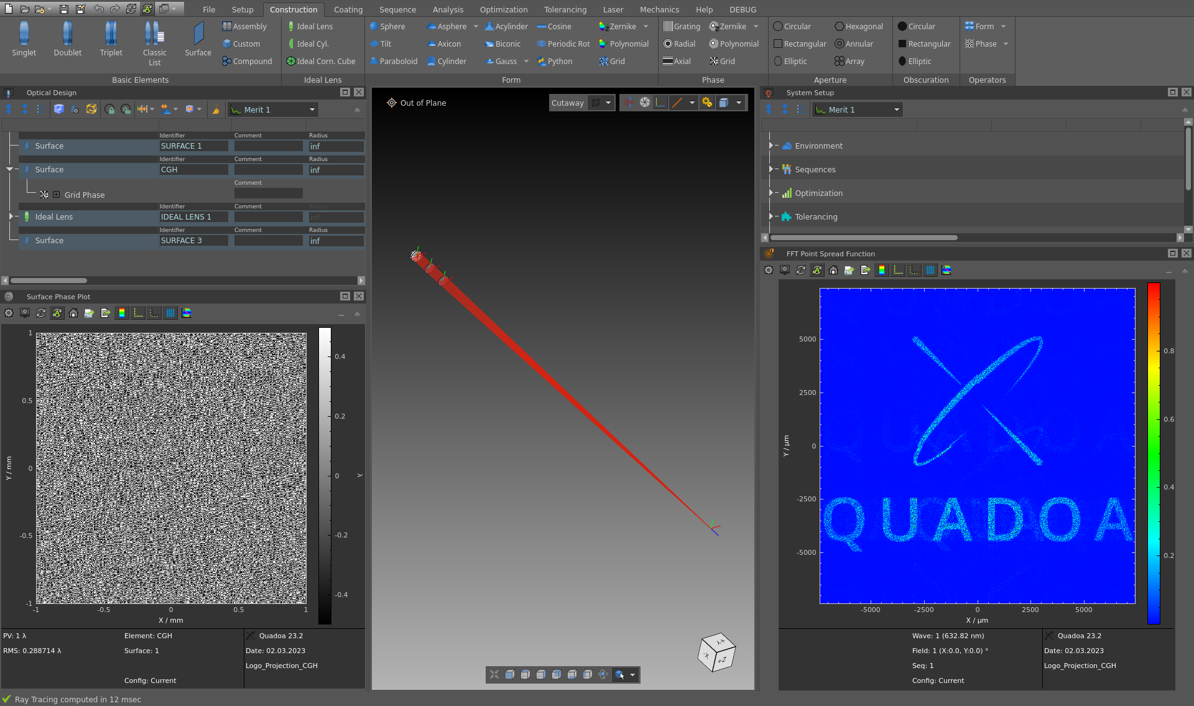This screenshot has width=1194, height=706.
Task: Add an Elliptic obscuration
Action: (x=914, y=61)
